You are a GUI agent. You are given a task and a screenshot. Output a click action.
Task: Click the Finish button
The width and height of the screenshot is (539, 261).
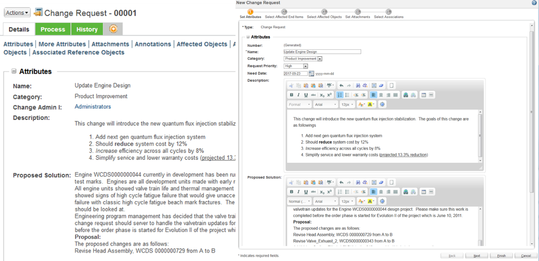pos(501,256)
